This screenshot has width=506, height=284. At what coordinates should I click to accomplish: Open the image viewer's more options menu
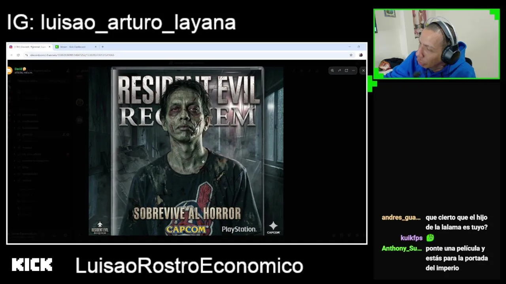353,71
